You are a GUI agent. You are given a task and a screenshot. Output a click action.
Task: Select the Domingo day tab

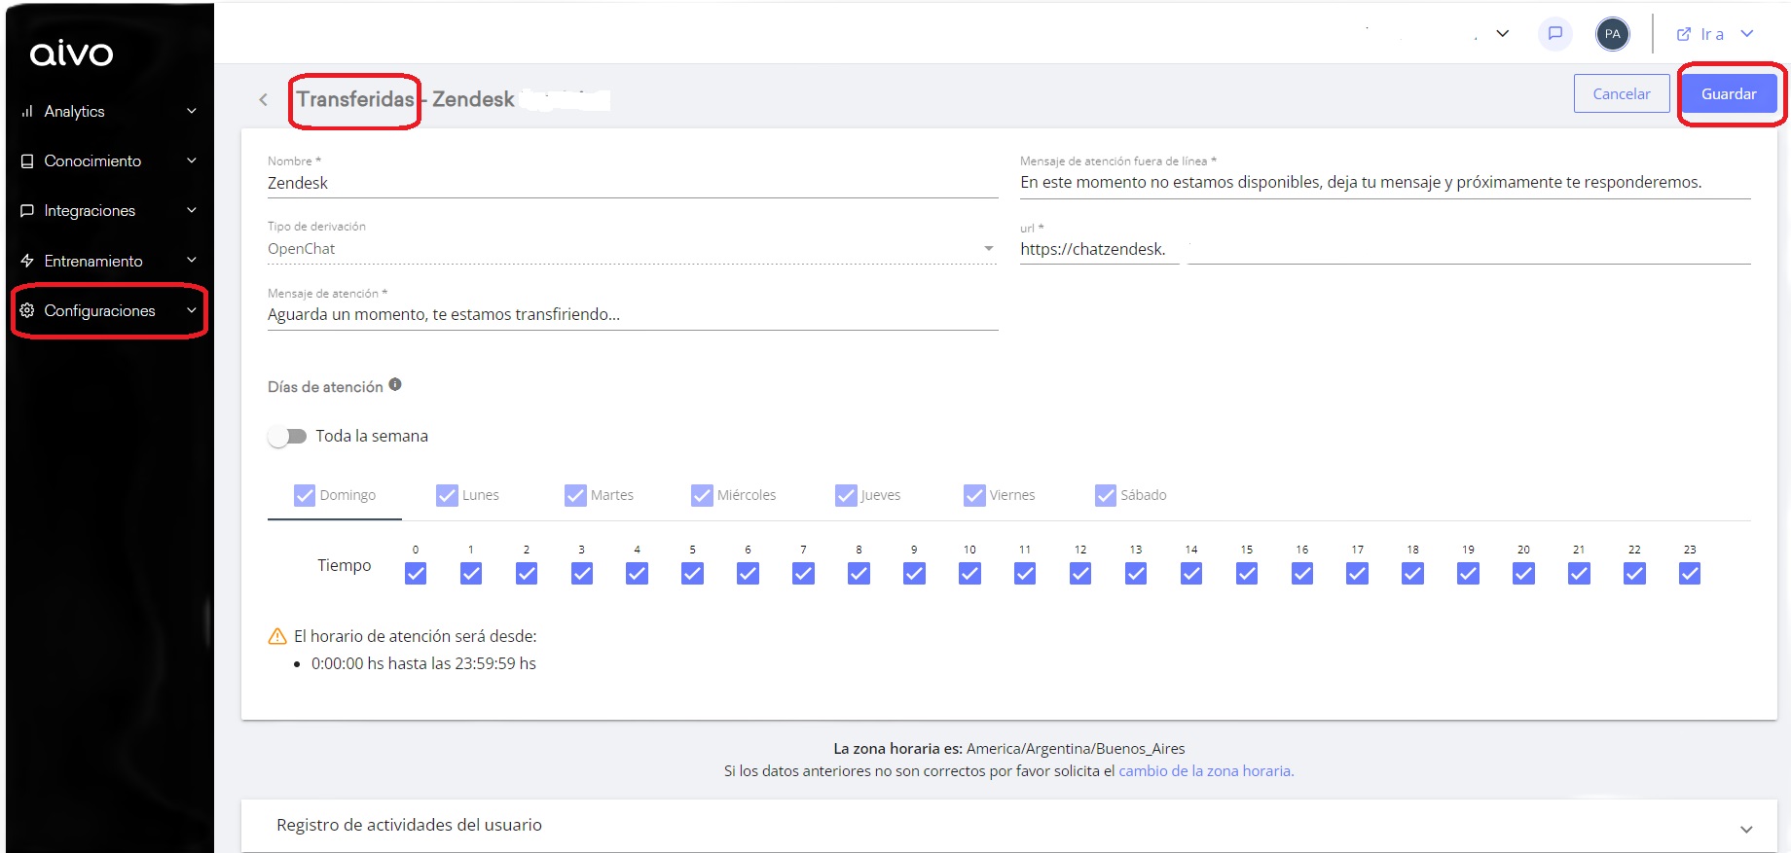335,495
